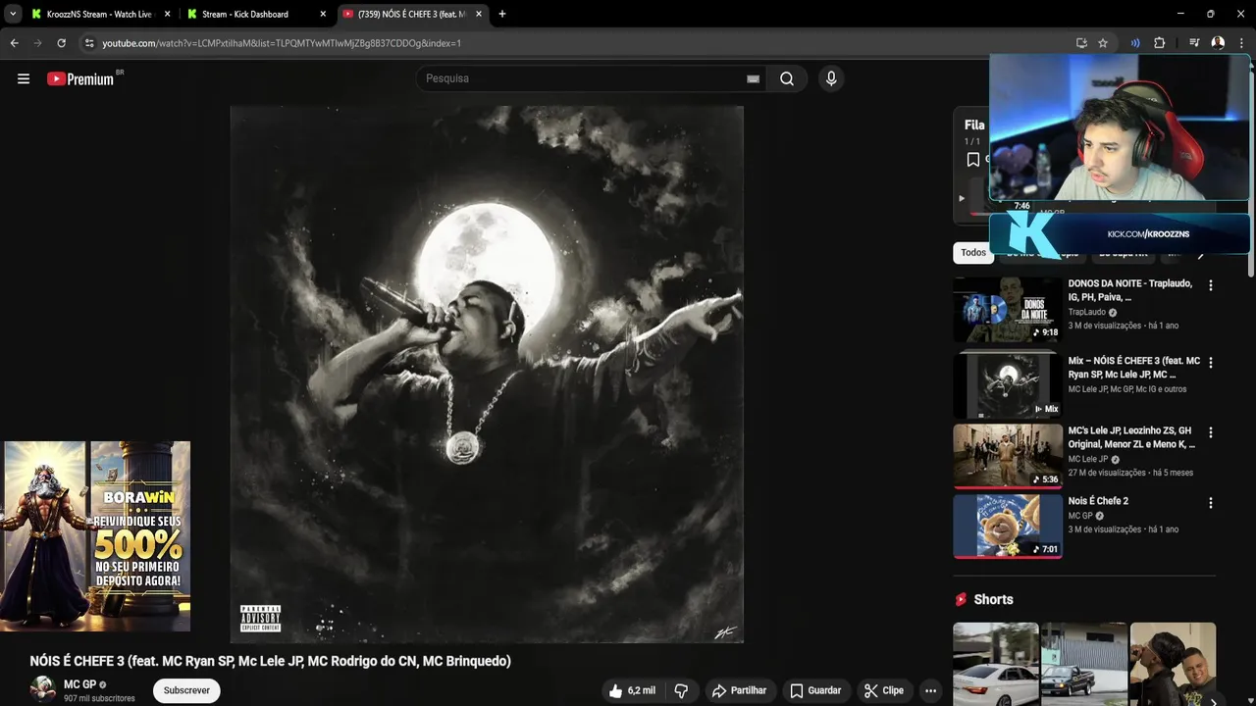Click the magnifier search button
1256x706 pixels.
[787, 78]
